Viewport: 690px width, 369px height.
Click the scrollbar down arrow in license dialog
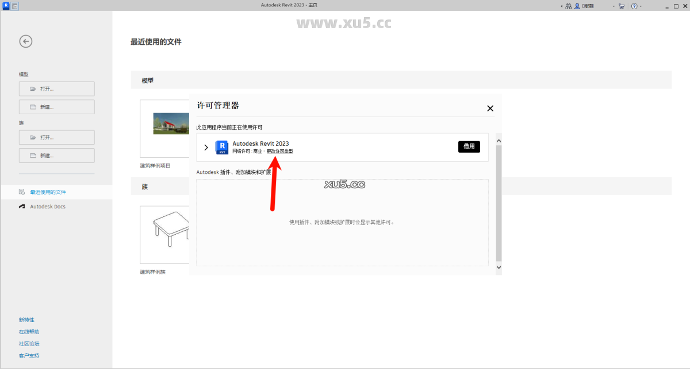click(499, 266)
